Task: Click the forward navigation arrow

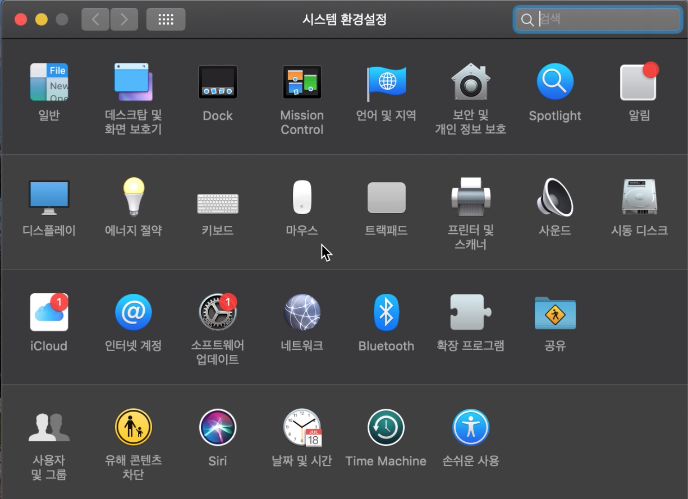Action: point(124,20)
